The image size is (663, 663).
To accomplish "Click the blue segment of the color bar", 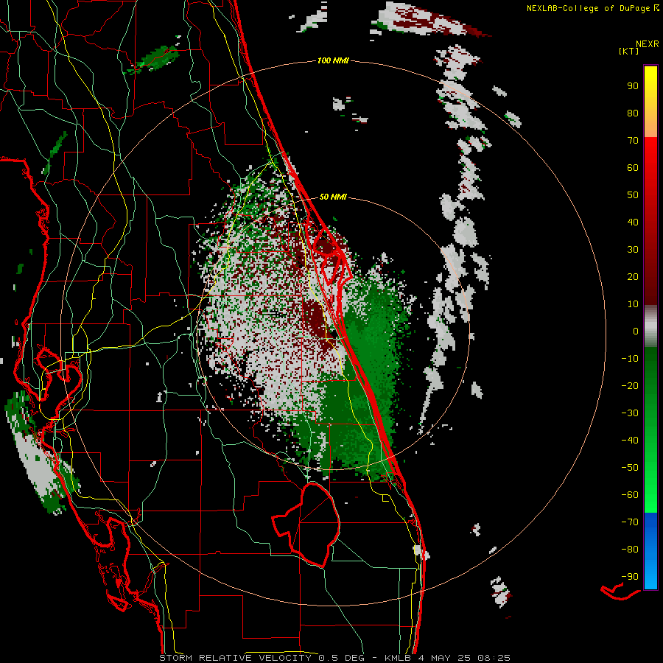I will click(650, 550).
